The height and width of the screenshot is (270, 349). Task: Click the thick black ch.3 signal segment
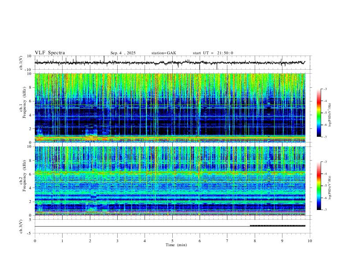pos(278,226)
